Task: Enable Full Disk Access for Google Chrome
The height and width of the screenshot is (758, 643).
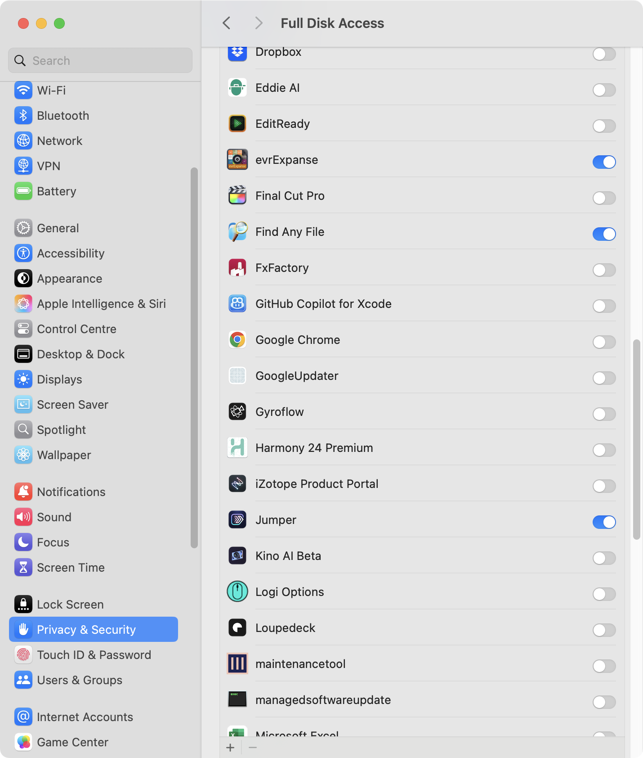Action: coord(604,342)
